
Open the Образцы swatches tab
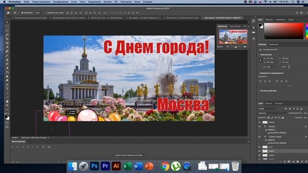(269, 20)
